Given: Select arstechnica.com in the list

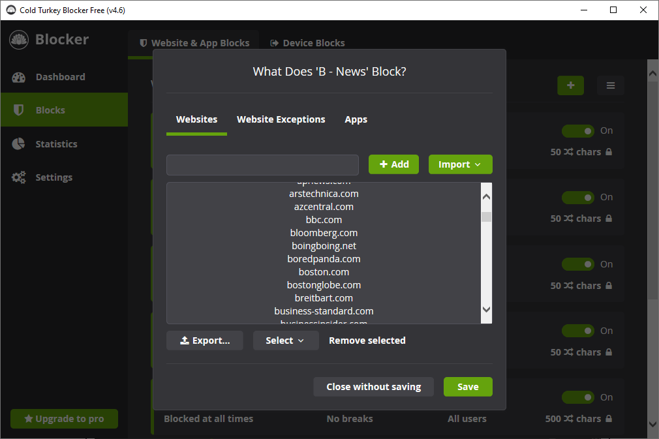Looking at the screenshot, I should coord(324,194).
